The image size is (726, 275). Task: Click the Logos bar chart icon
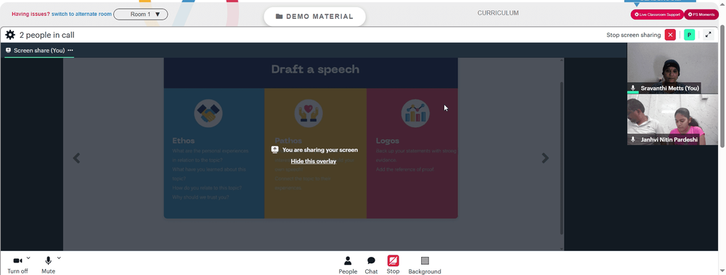[x=415, y=113]
